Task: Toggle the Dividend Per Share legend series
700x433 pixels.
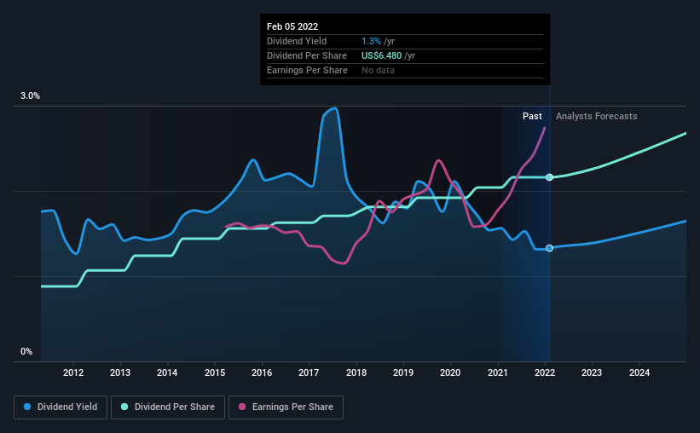Action: 168,407
